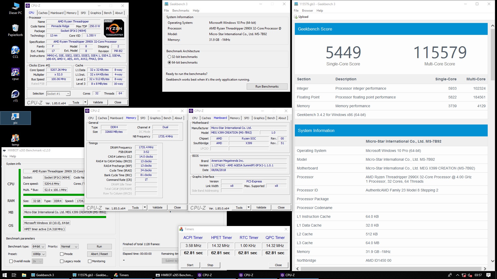This screenshot has width=497, height=279.
Task: Click Run button in HWBOT
Action: [99, 247]
